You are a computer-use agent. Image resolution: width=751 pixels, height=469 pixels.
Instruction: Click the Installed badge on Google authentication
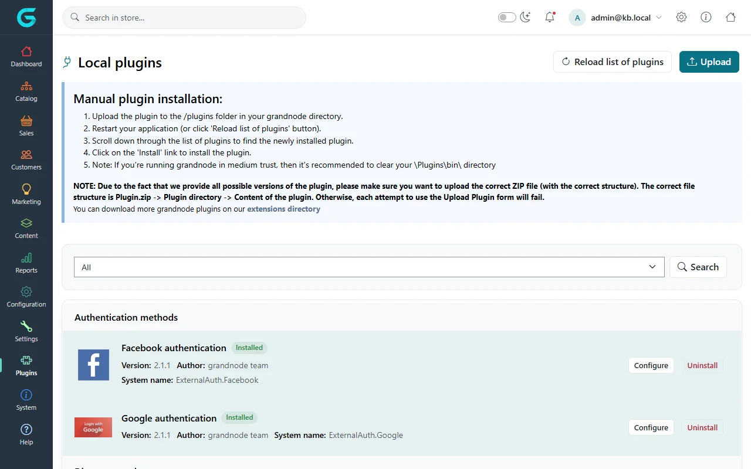click(239, 417)
